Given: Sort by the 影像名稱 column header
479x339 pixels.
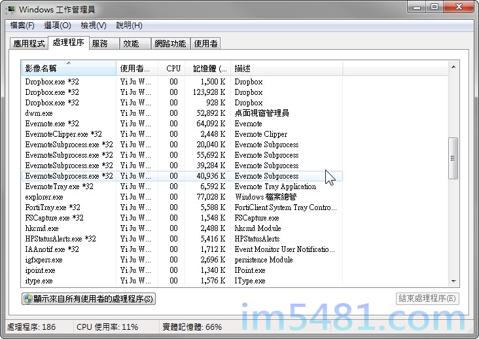Looking at the screenshot, I should (69, 69).
